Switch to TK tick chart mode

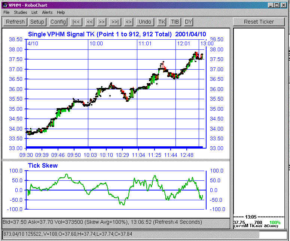tap(162, 22)
